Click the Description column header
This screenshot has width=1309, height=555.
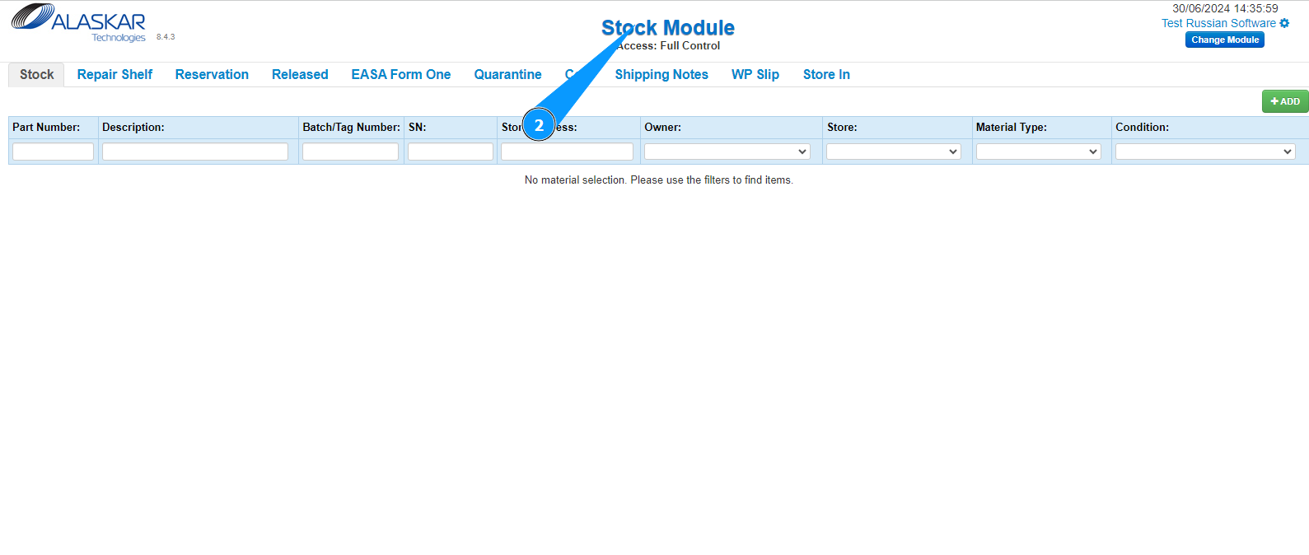click(133, 128)
